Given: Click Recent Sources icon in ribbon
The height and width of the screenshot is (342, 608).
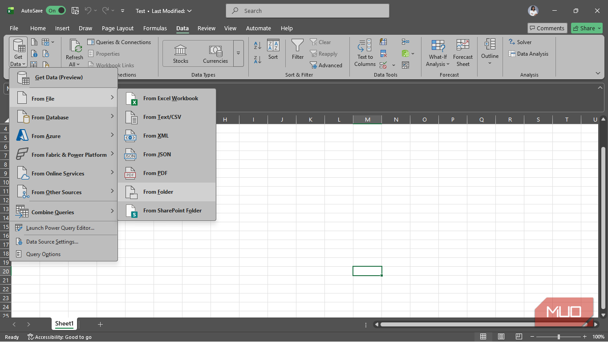Looking at the screenshot, I should tap(46, 54).
